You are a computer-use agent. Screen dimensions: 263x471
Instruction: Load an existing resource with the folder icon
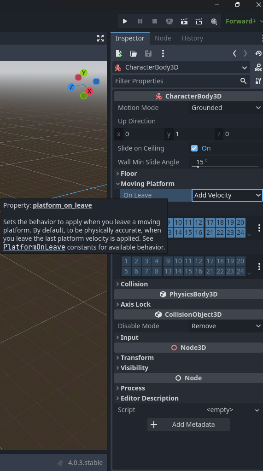[134, 53]
